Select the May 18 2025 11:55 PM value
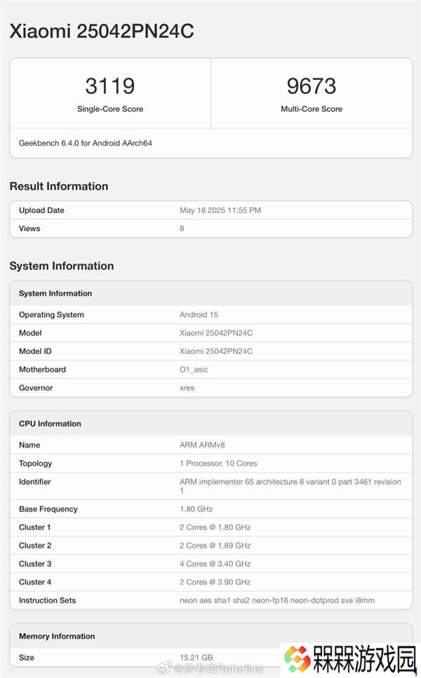The width and height of the screenshot is (421, 678). pos(220,210)
